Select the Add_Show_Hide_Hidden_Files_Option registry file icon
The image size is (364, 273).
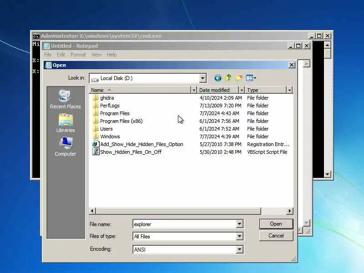coord(96,144)
